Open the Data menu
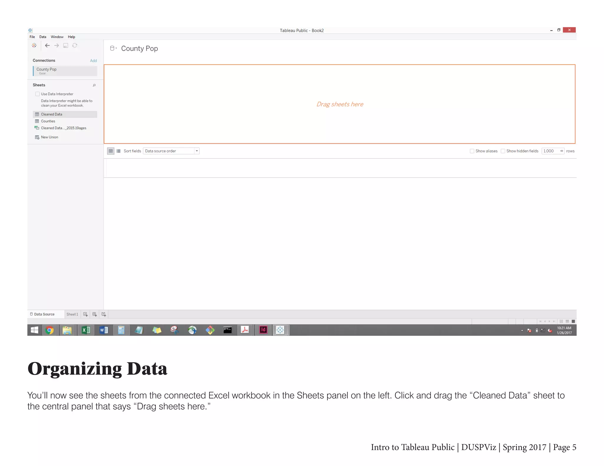Image resolution: width=604 pixels, height=466 pixels. [x=43, y=37]
